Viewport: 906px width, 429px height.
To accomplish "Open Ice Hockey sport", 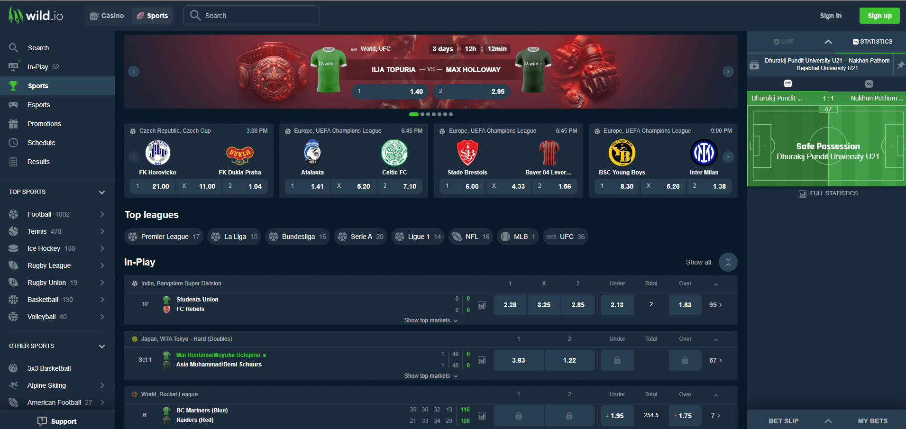I will click(x=57, y=248).
